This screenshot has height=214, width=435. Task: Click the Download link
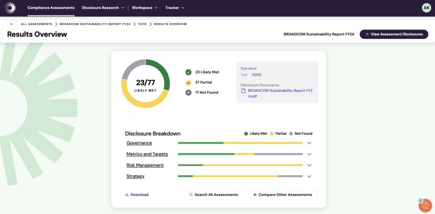pos(137,195)
